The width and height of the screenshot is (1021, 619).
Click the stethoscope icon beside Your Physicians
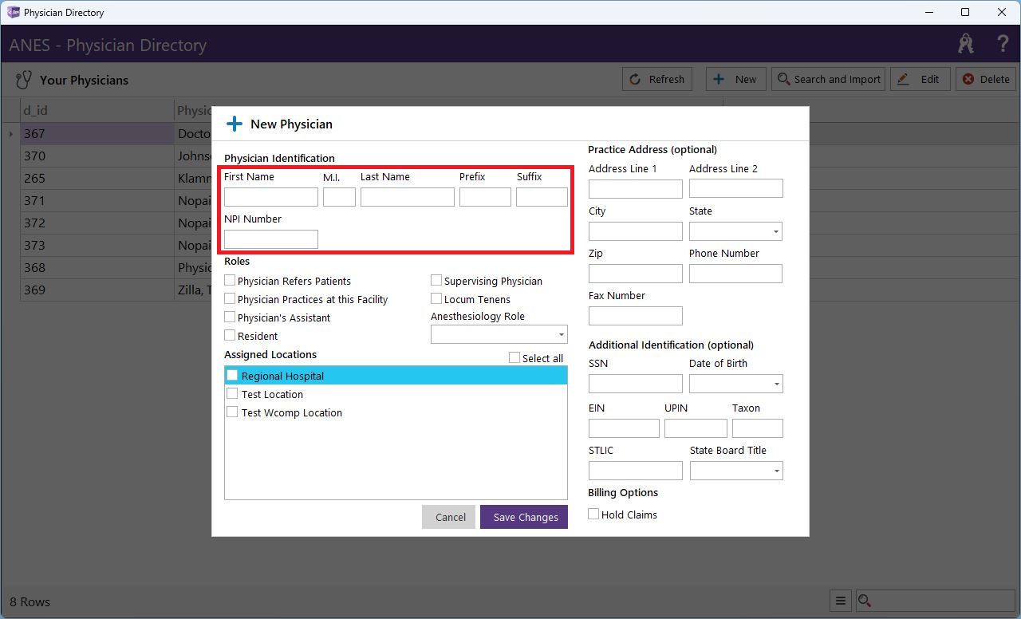coord(24,80)
